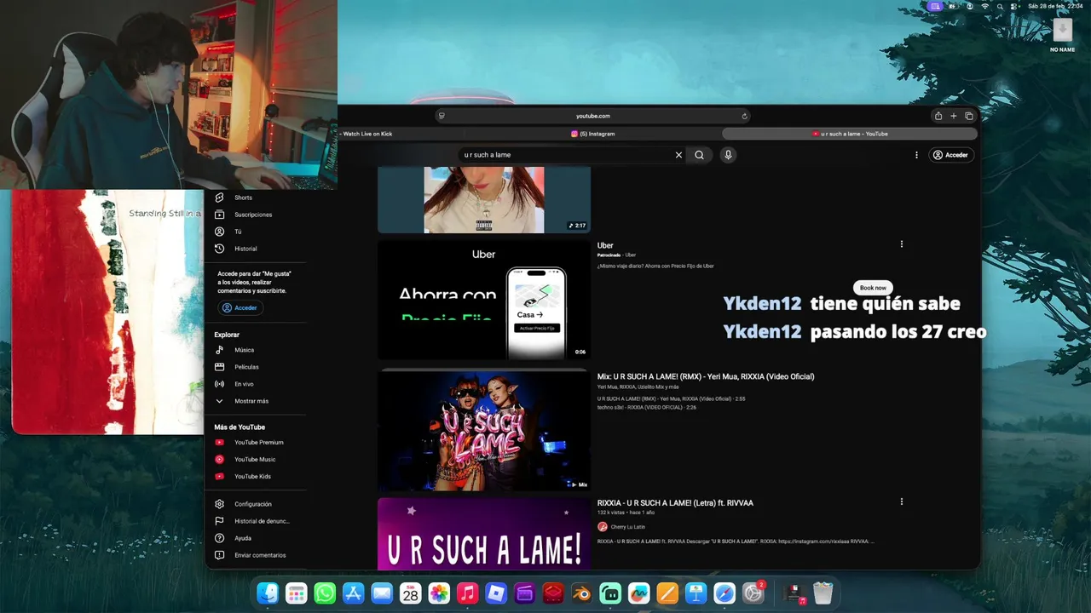The width and height of the screenshot is (1091, 613).
Task: Open Finder from the Dock
Action: click(x=268, y=593)
